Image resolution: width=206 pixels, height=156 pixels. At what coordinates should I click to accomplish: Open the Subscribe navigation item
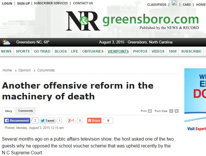(191, 51)
